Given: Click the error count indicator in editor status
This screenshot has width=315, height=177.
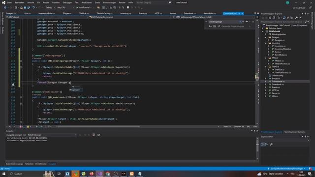Looking at the screenshot, I should 21,127.
